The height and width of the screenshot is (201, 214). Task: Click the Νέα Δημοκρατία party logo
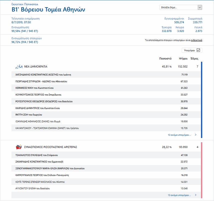[19, 66]
